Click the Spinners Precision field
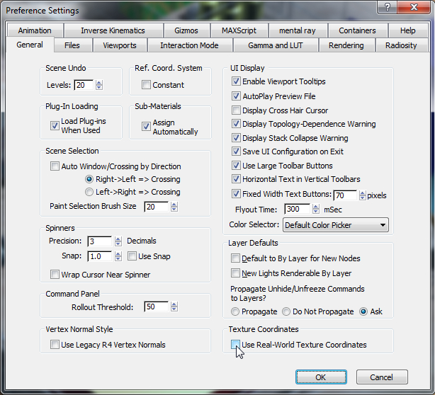Viewport: 435px width, 395px height. click(100, 241)
